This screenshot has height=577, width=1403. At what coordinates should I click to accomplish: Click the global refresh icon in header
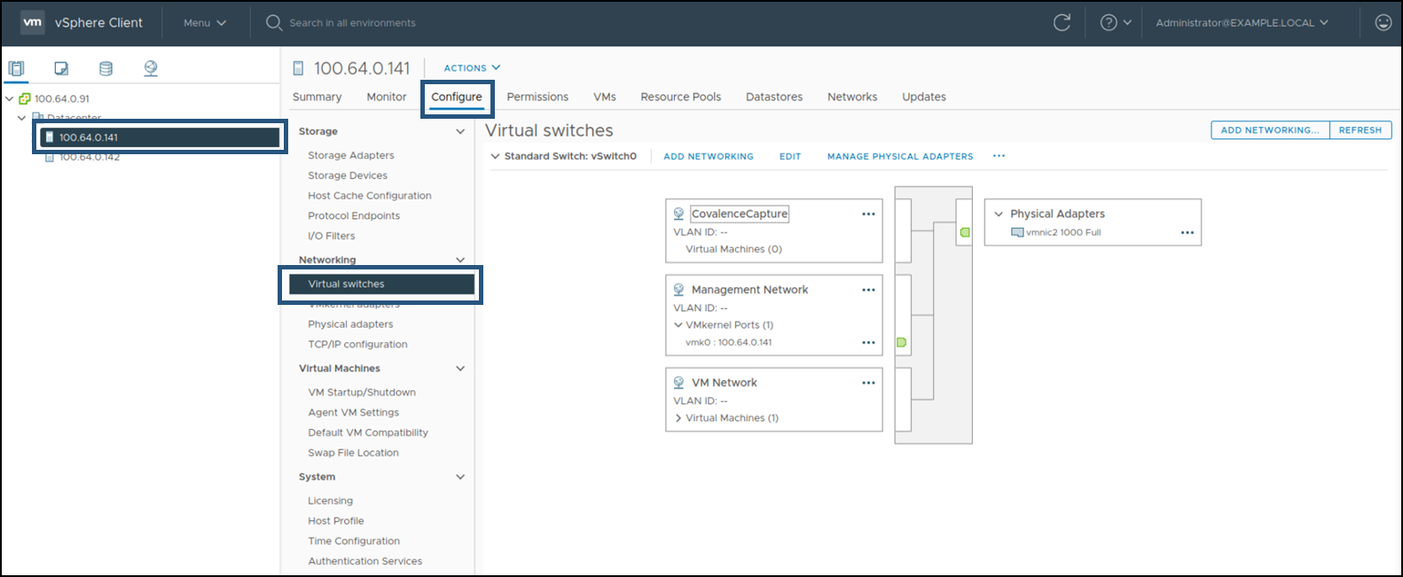pyautogui.click(x=1062, y=23)
